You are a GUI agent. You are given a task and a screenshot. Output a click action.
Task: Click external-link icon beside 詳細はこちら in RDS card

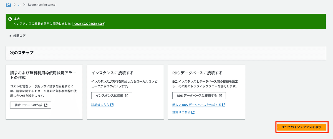coord(193,112)
